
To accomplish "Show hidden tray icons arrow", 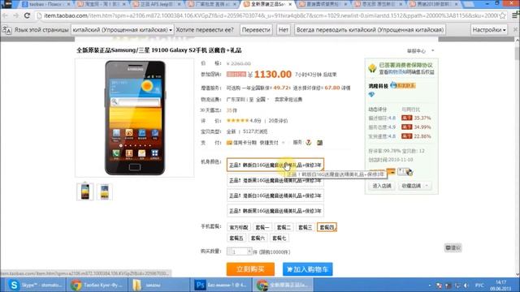I will tap(430, 286).
